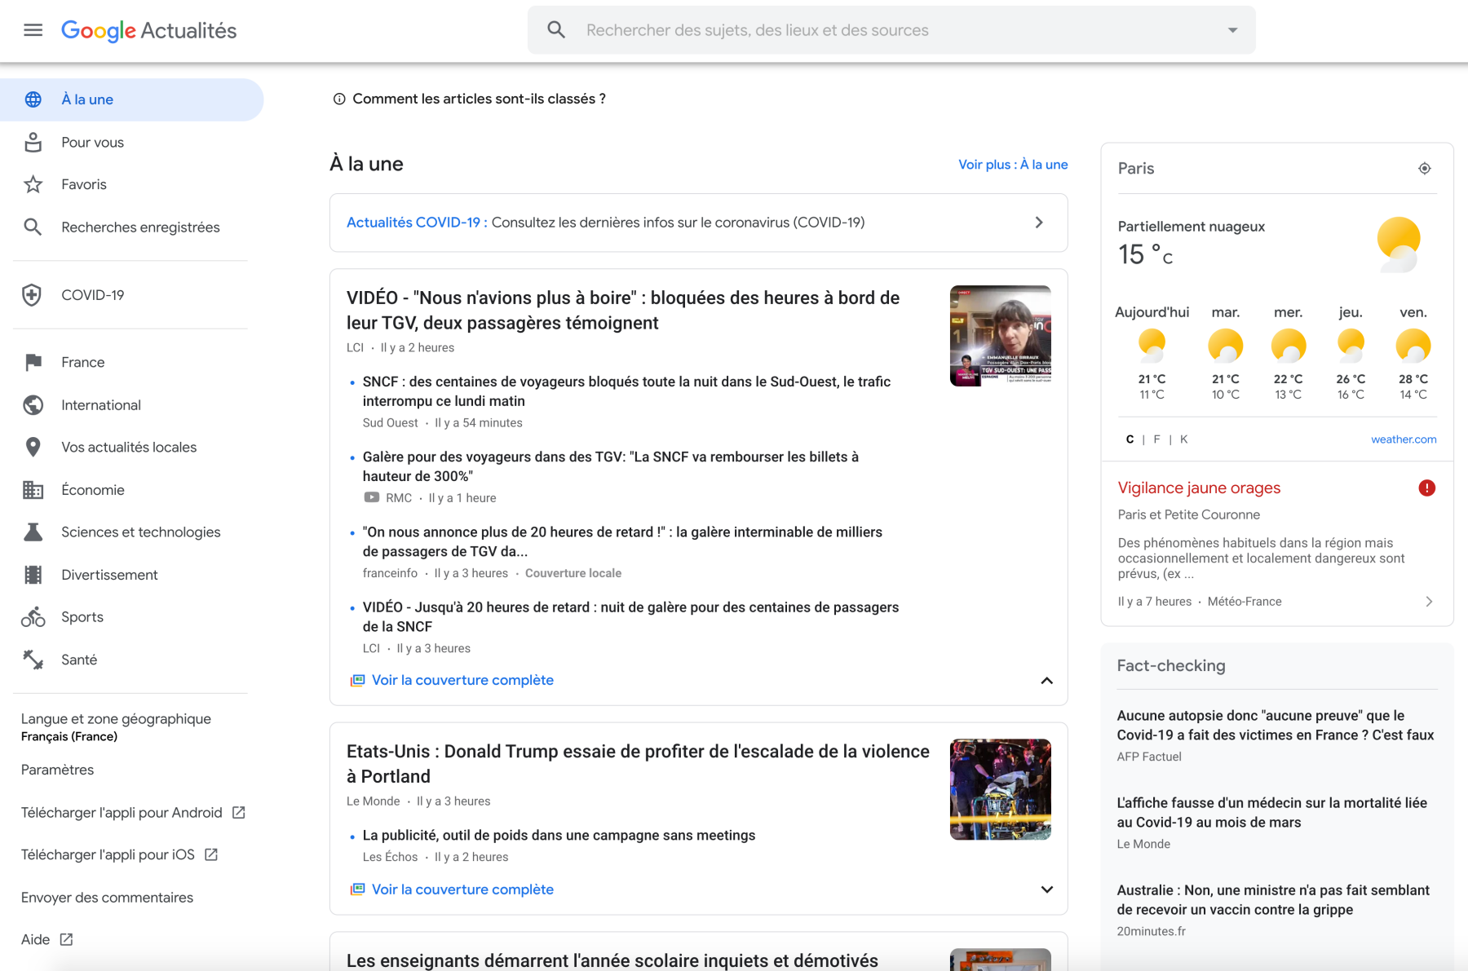This screenshot has width=1468, height=971.
Task: Open franceinfo 20 heures de retard article
Action: click(x=622, y=541)
